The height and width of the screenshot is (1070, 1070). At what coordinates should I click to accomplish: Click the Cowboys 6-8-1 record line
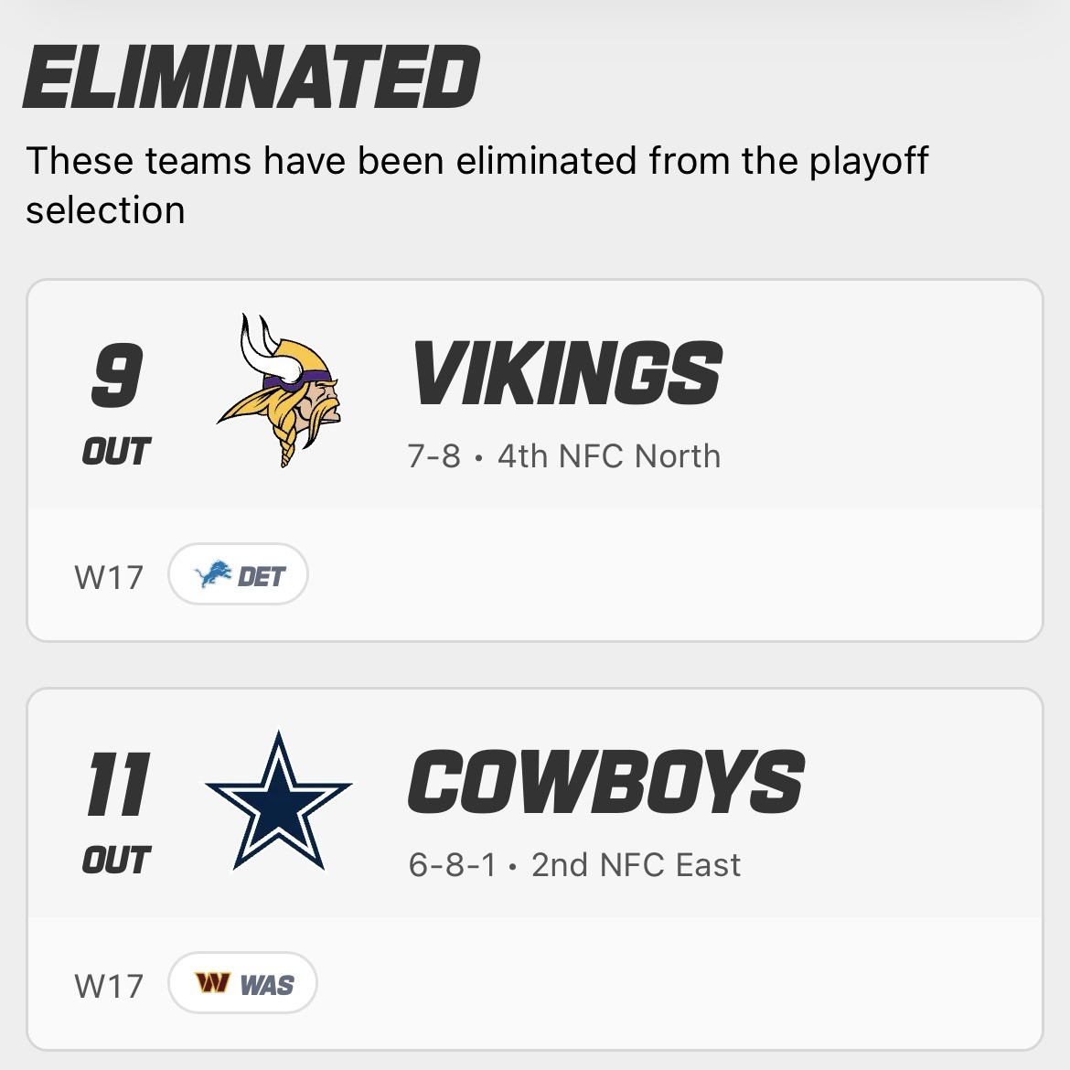tap(574, 864)
